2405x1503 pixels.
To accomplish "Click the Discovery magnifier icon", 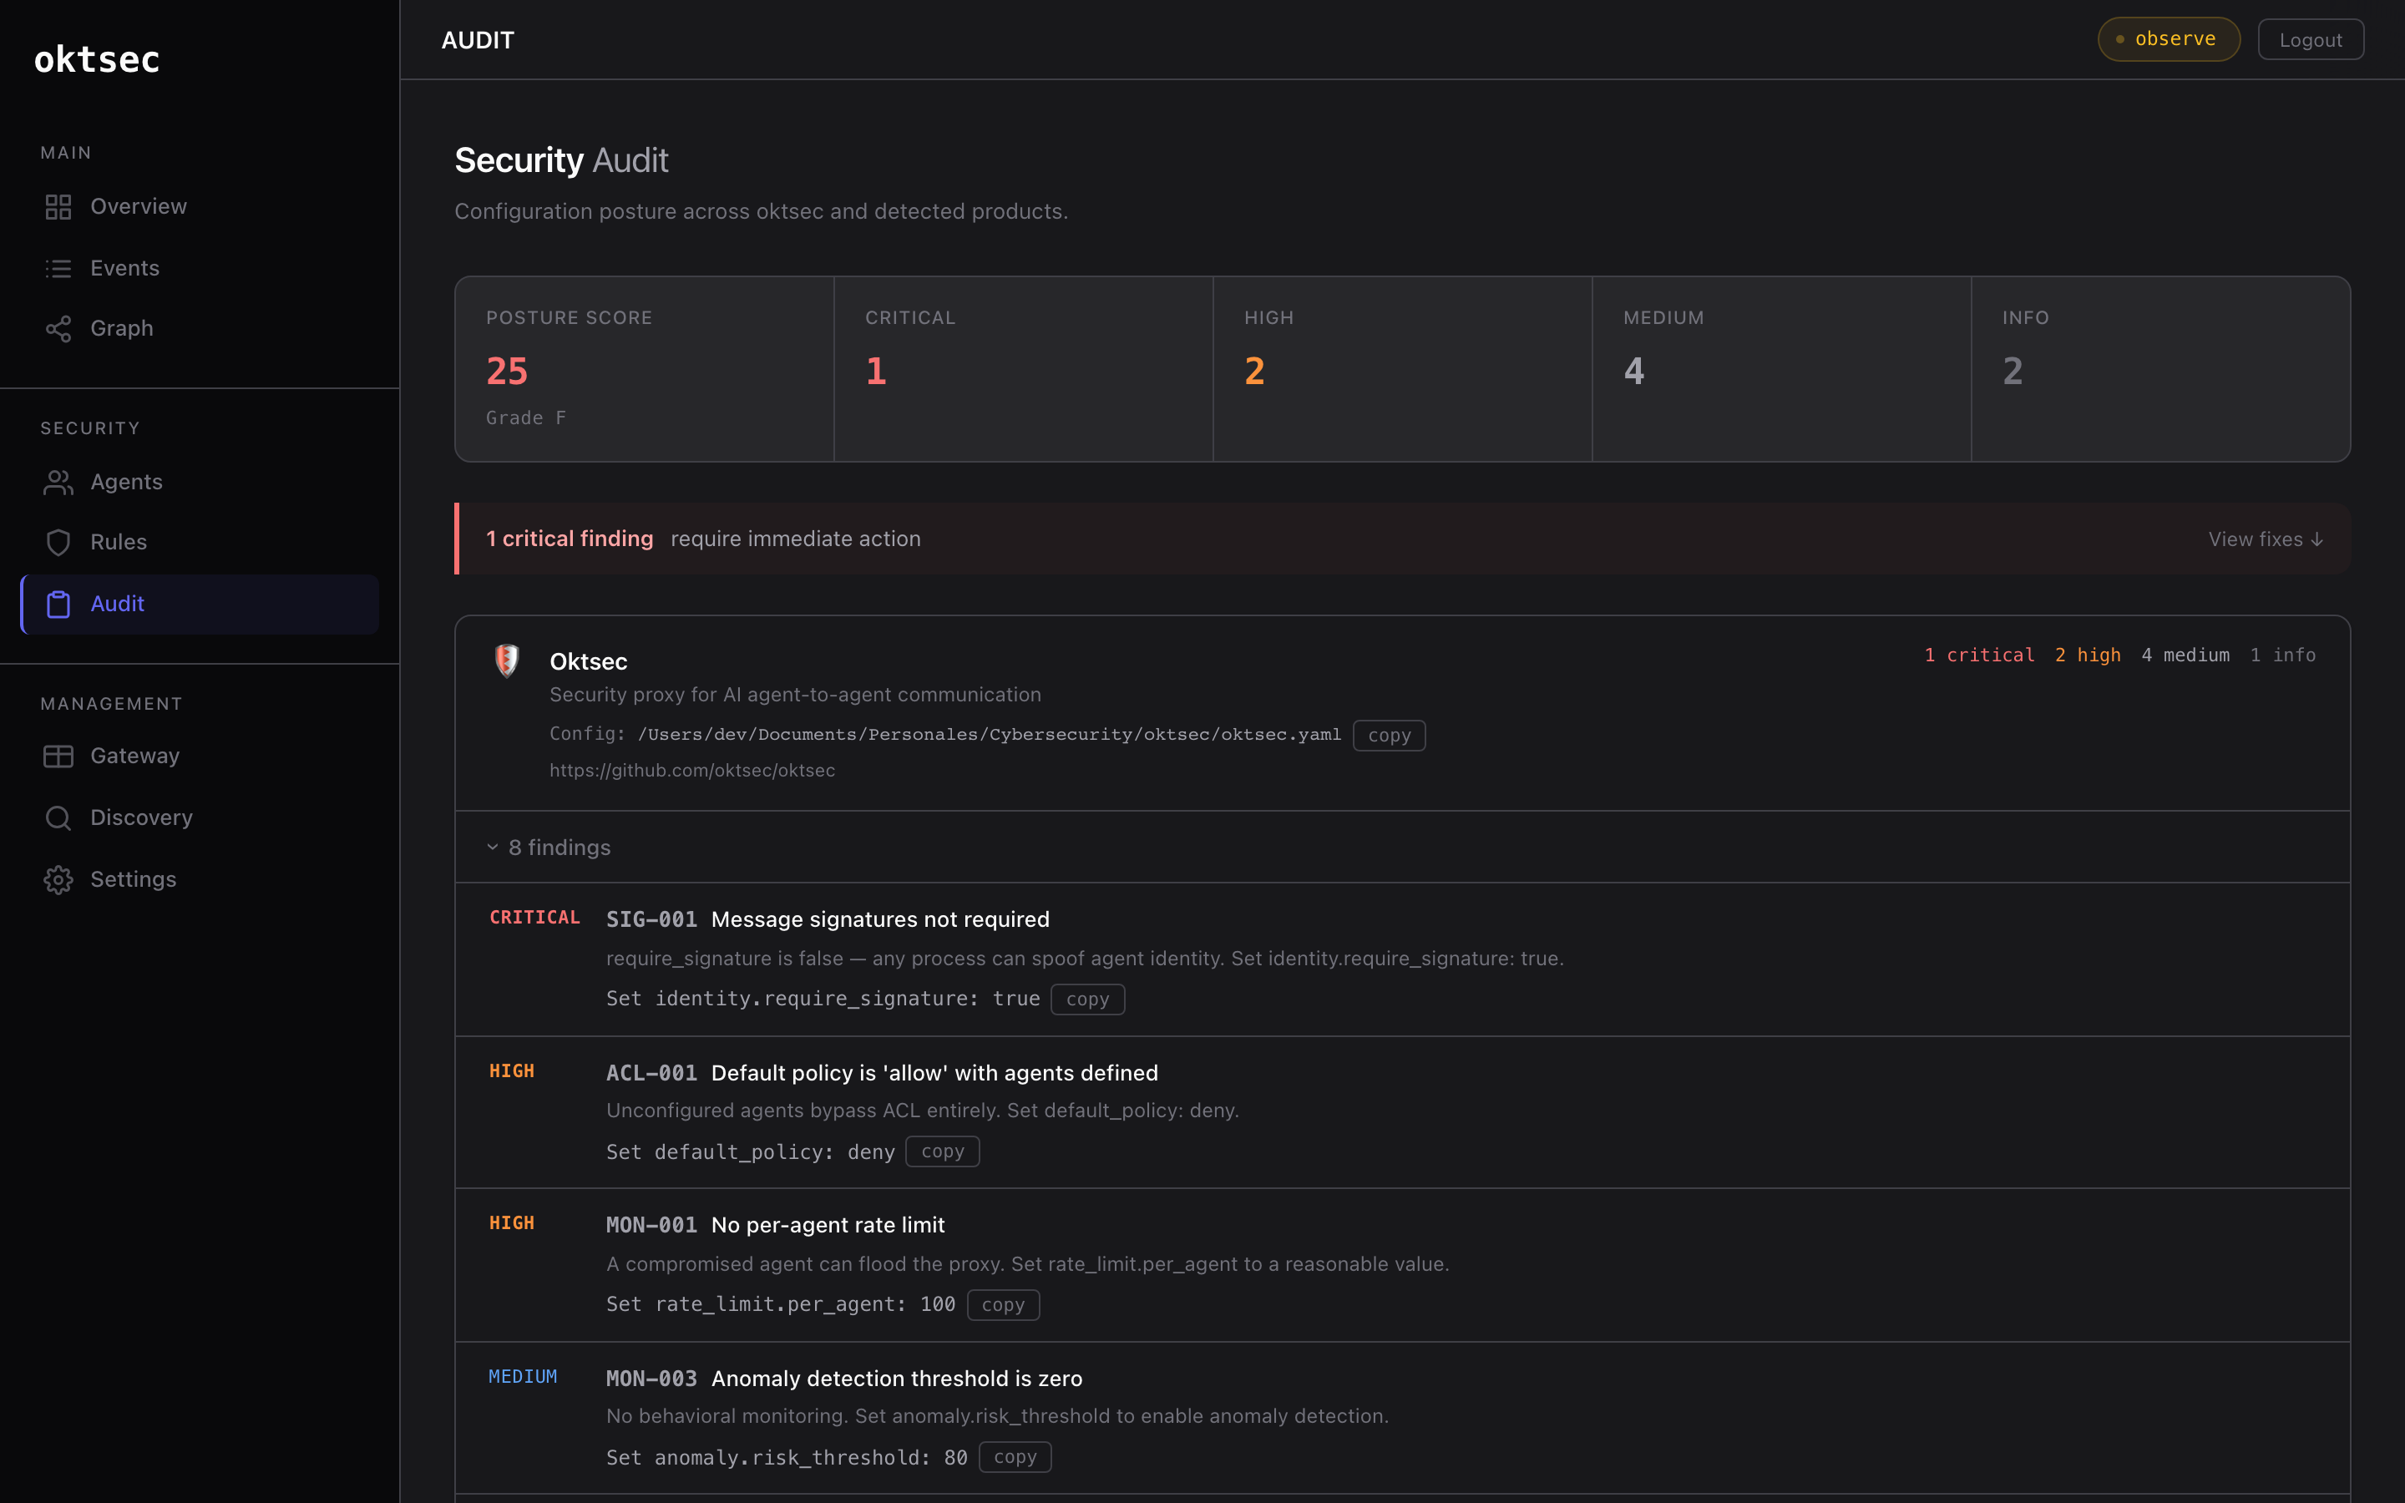I will tap(58, 817).
